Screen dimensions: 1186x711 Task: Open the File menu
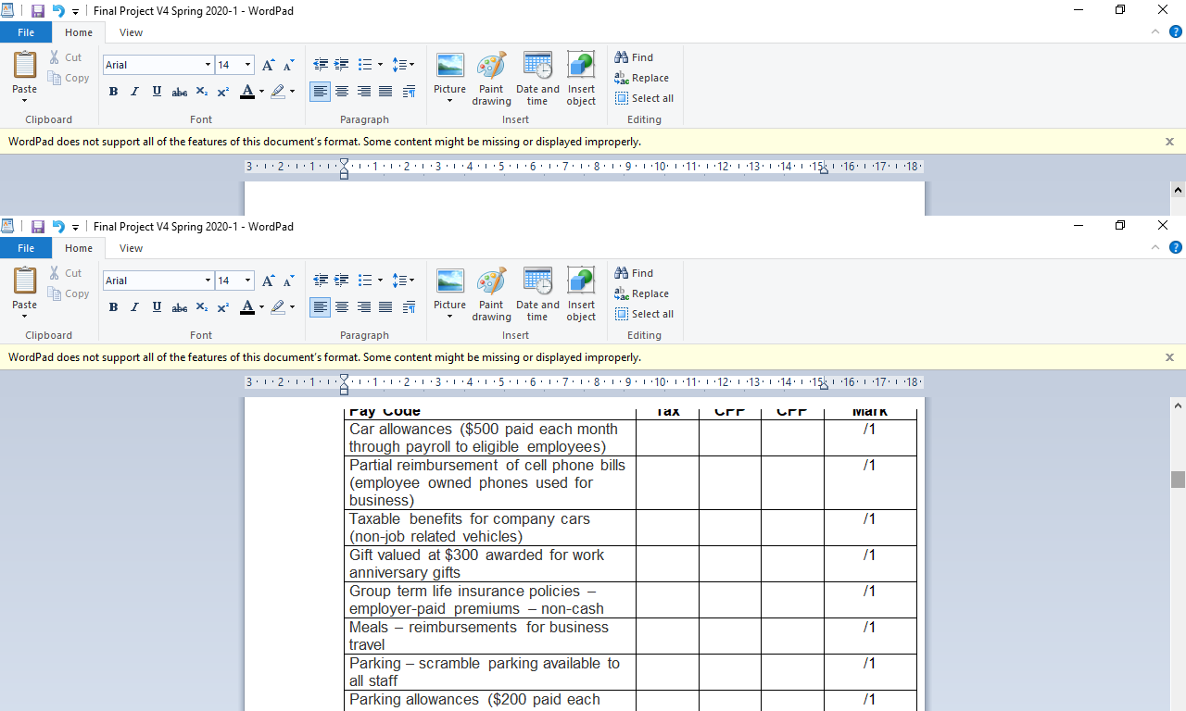[x=26, y=247]
